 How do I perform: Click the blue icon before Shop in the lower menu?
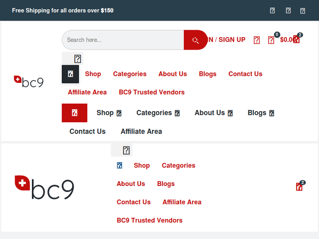coord(120,166)
